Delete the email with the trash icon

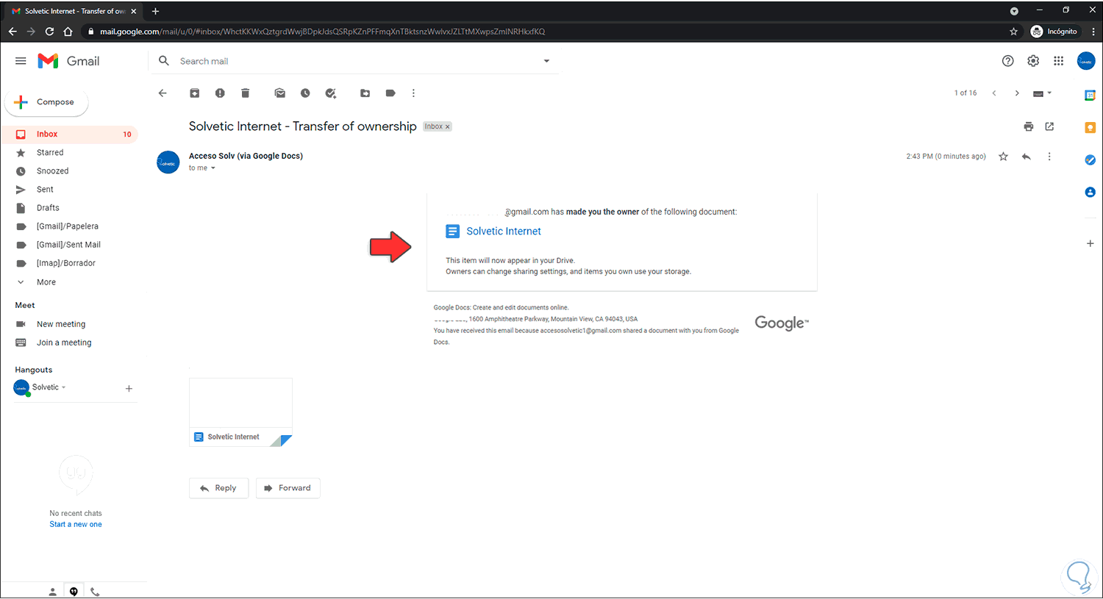point(246,93)
